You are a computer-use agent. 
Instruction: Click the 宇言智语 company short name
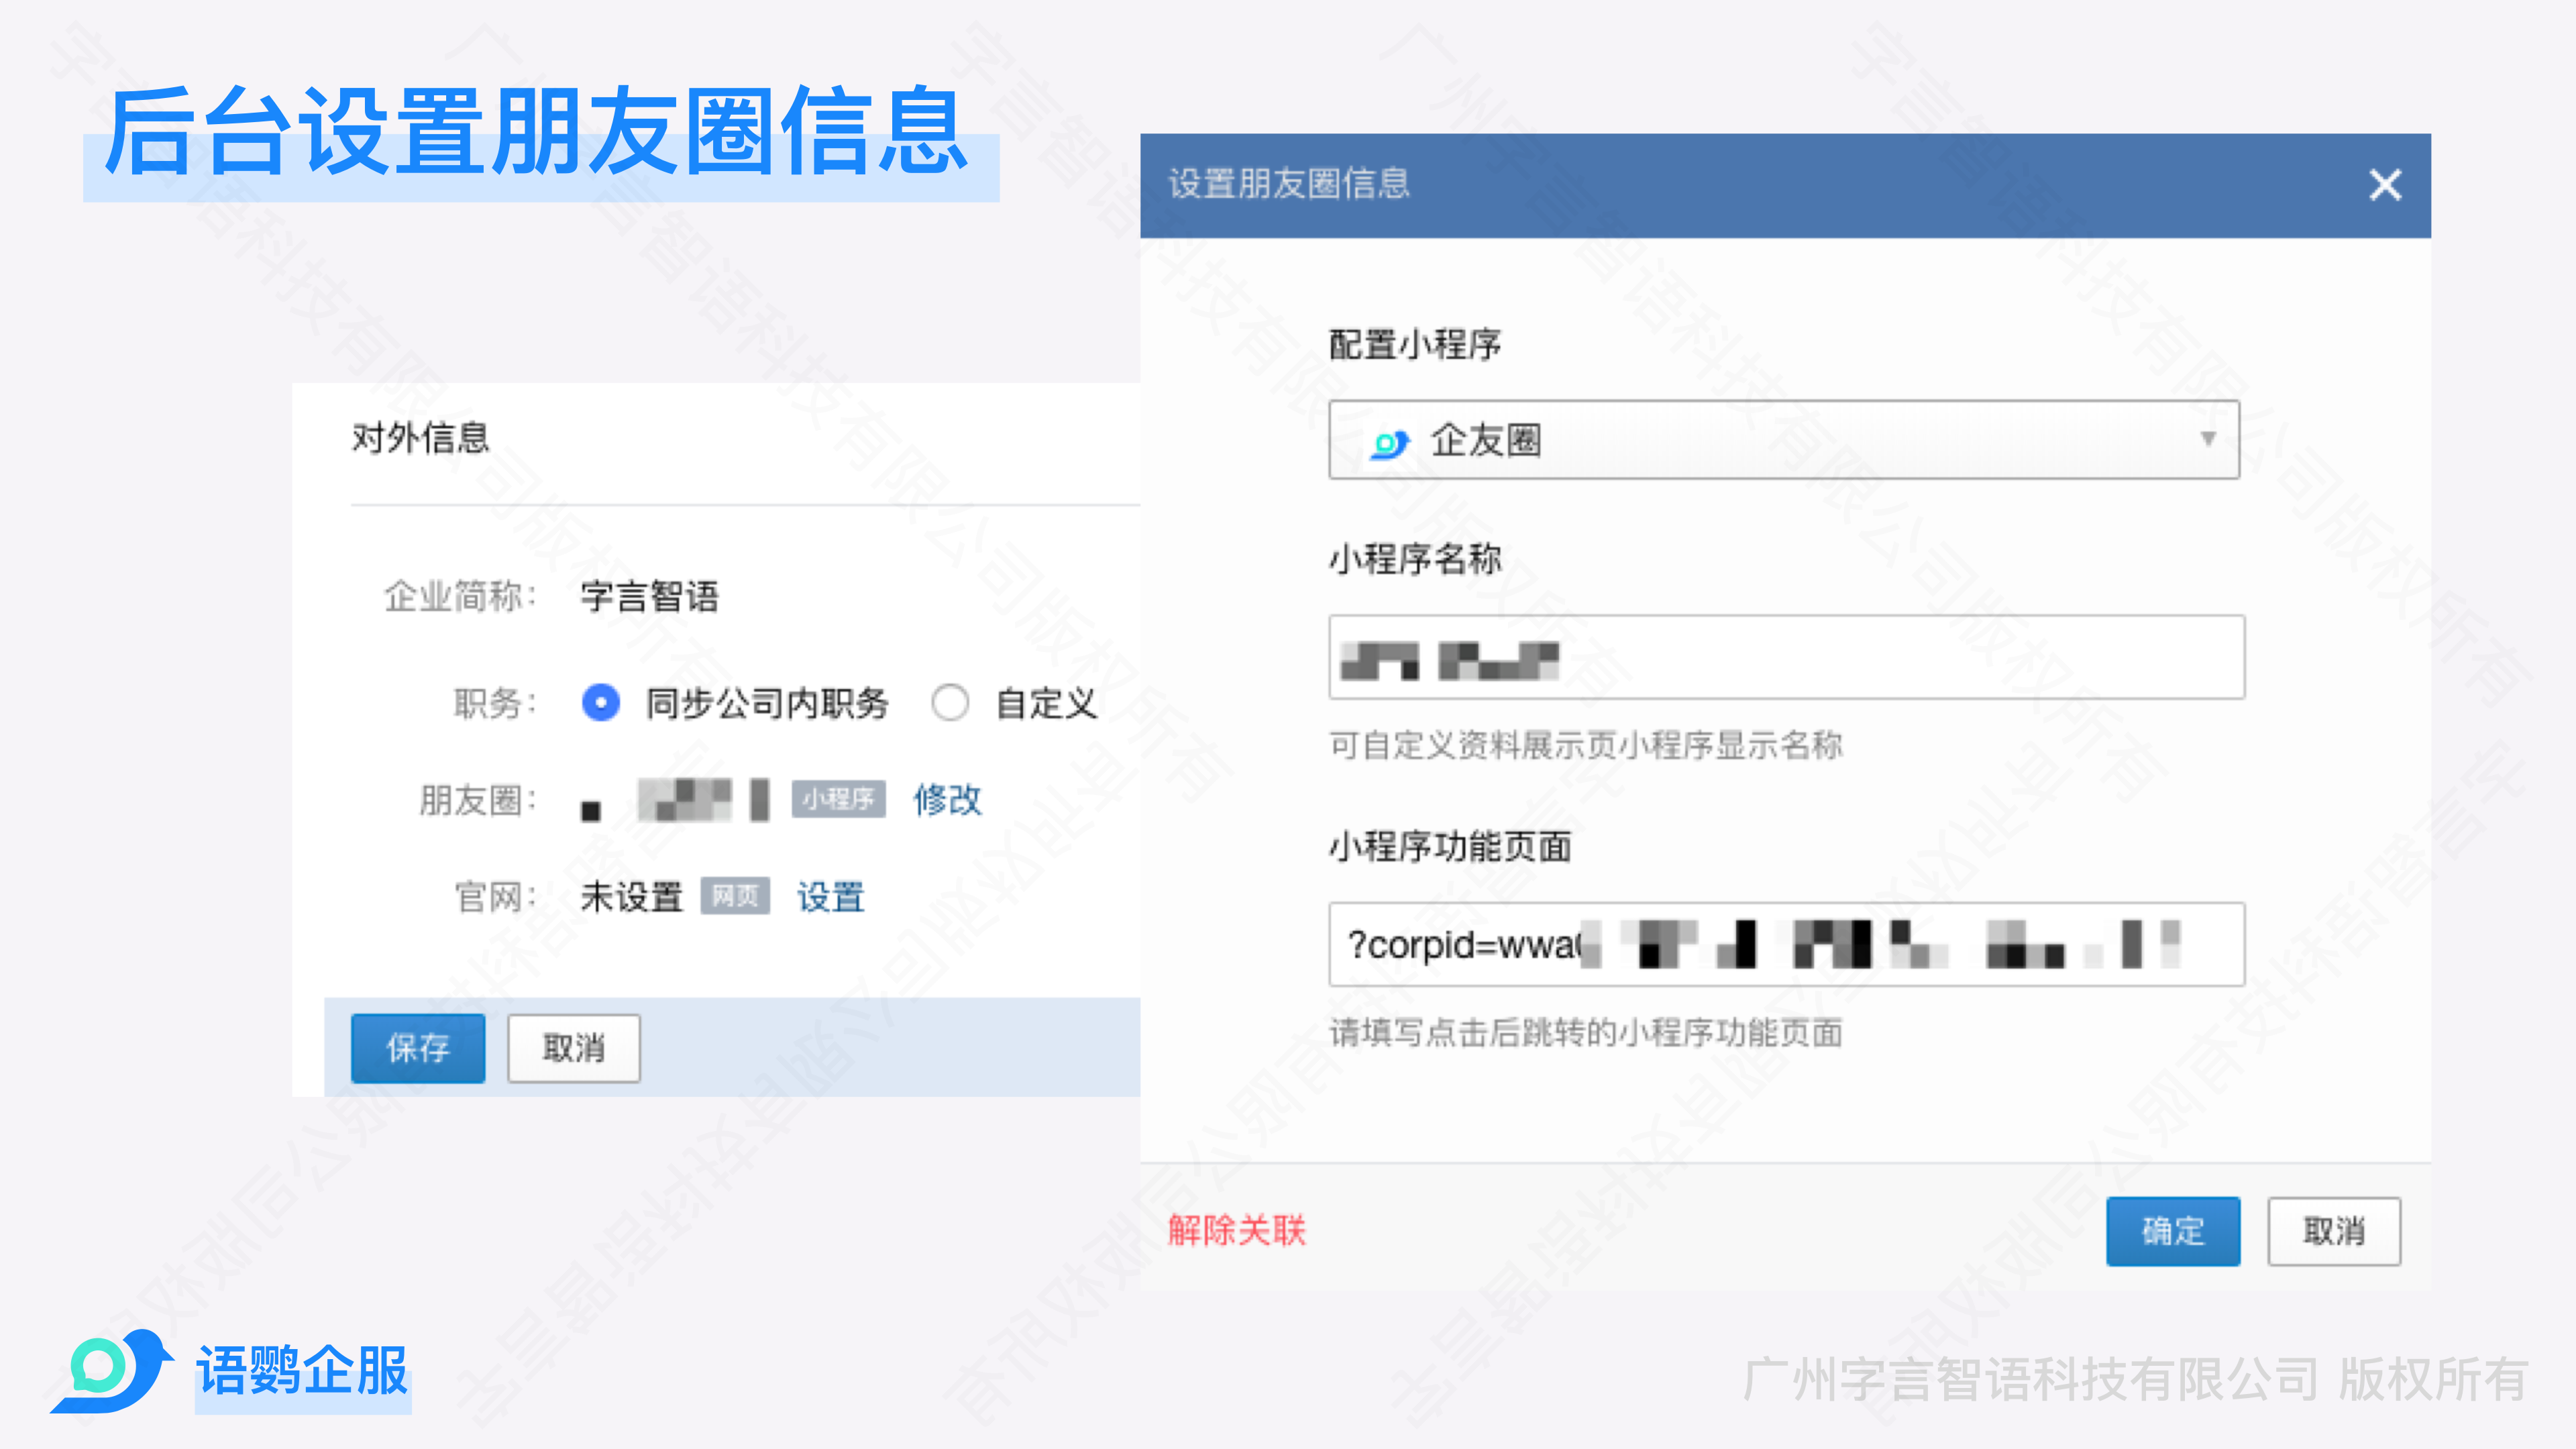[650, 597]
